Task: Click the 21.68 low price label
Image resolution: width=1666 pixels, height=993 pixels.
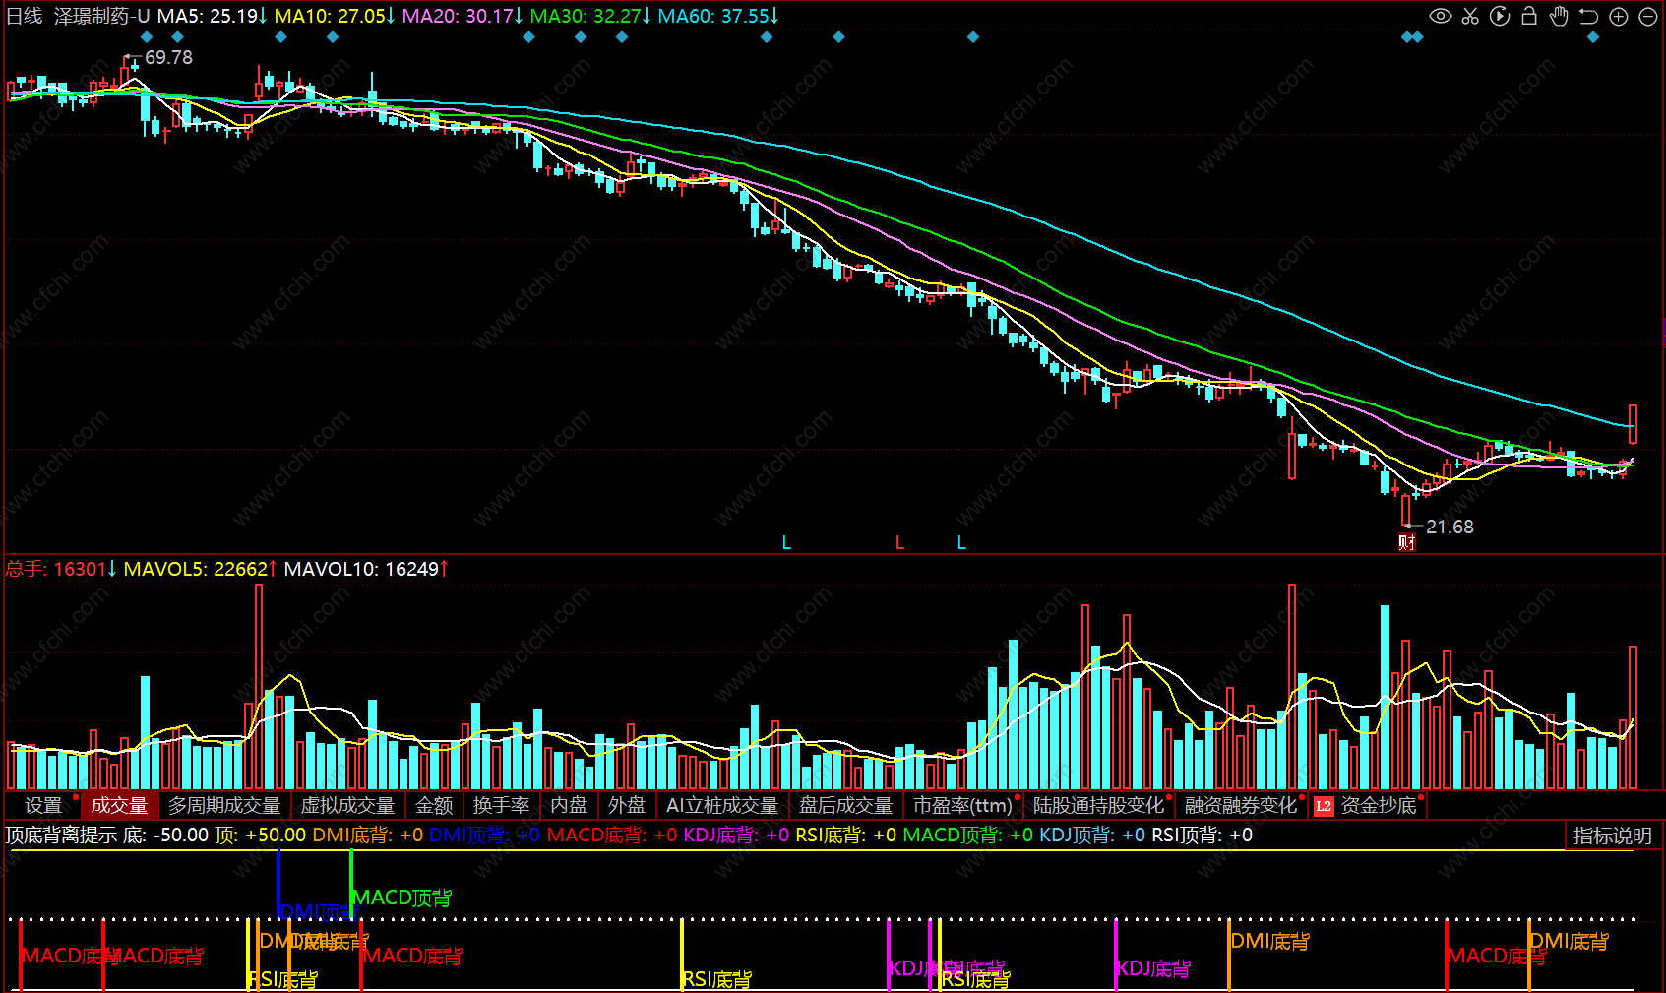Action: [1450, 527]
